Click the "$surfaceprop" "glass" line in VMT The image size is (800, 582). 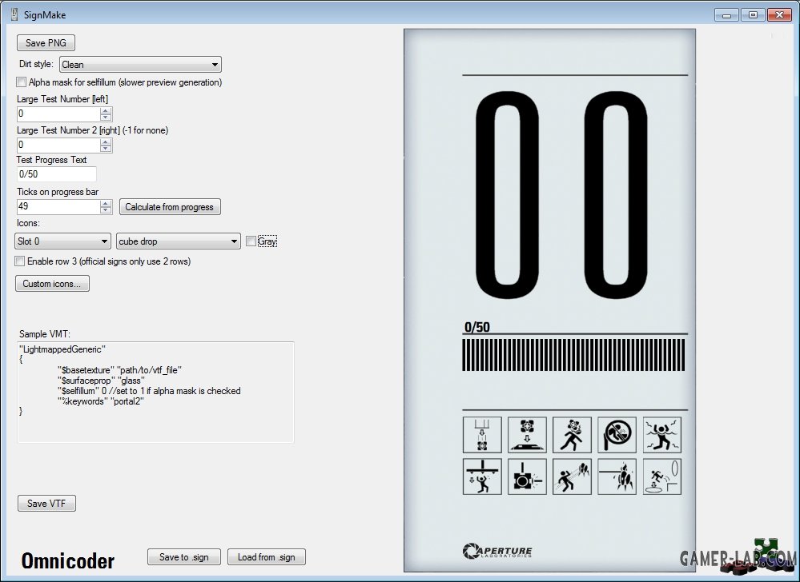coord(101,381)
